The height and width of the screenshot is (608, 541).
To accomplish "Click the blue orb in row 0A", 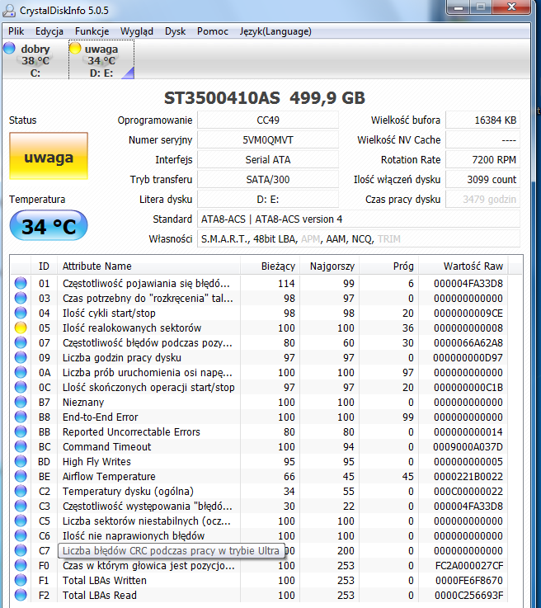I will [x=21, y=372].
